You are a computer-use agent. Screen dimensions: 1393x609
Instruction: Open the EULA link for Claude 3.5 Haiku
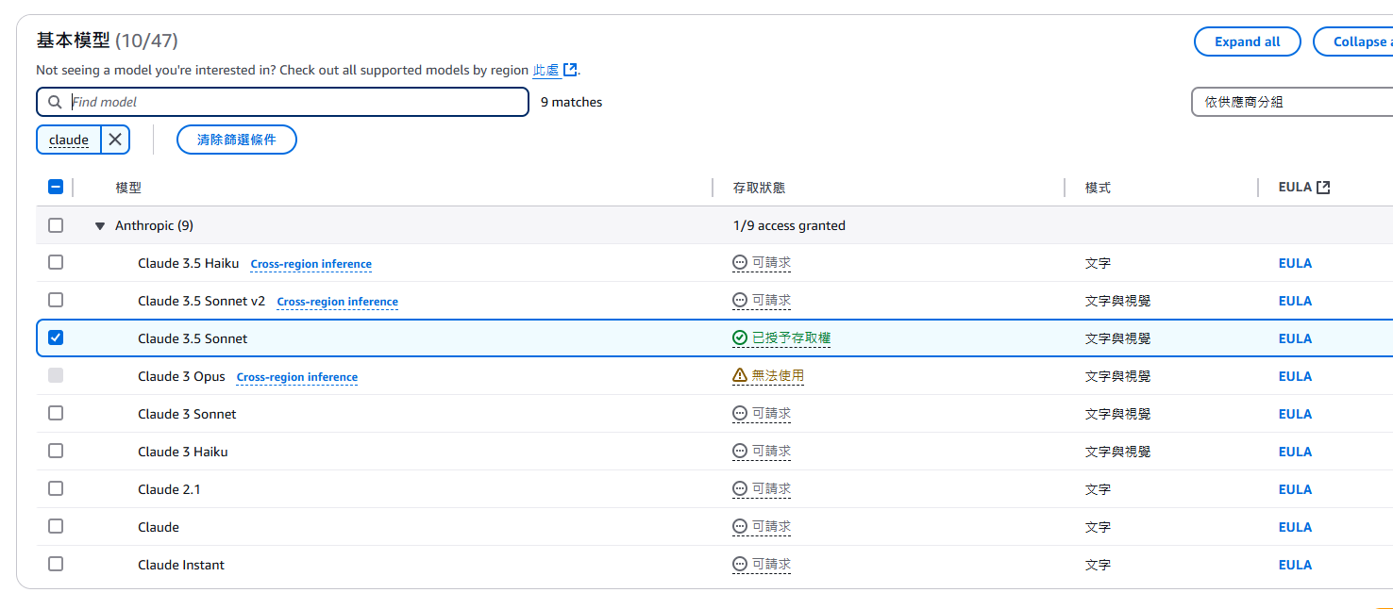coord(1295,263)
